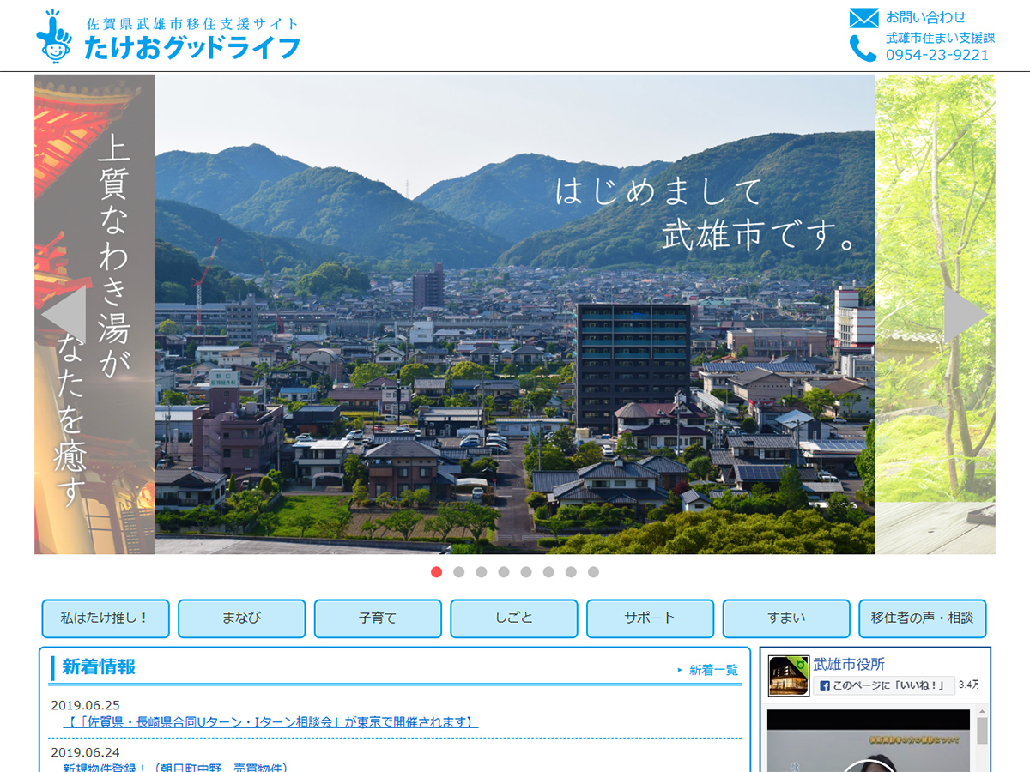The image size is (1030, 772).
Task: Open the 新着一覧 news list link
Action: [x=712, y=670]
